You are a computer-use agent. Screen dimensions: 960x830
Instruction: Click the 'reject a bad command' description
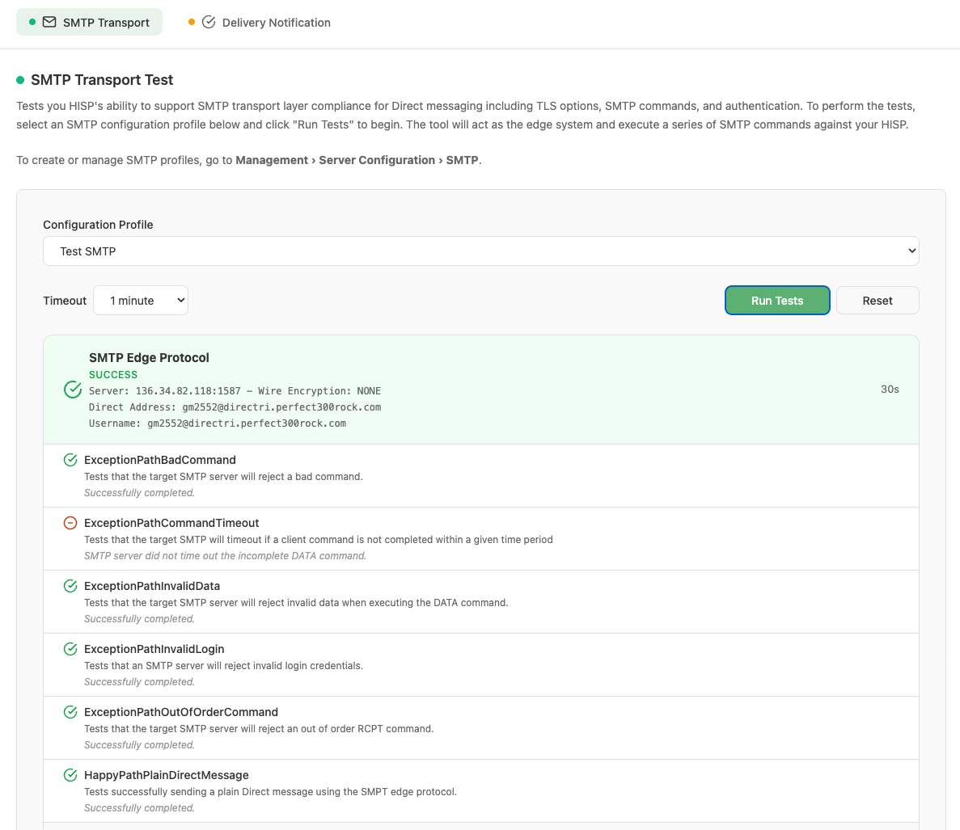coord(223,477)
